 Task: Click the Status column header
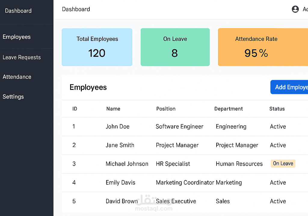(x=277, y=109)
